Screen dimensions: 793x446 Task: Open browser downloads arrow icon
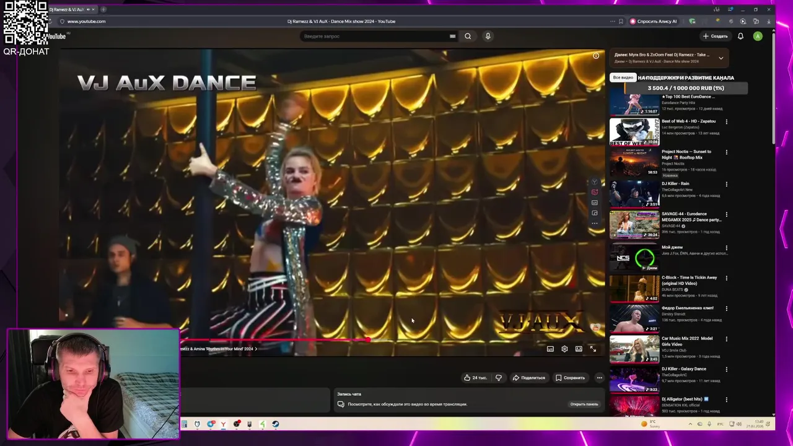(769, 21)
